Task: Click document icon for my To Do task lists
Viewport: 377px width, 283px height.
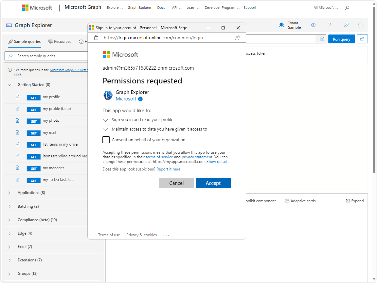Action: click(18, 180)
